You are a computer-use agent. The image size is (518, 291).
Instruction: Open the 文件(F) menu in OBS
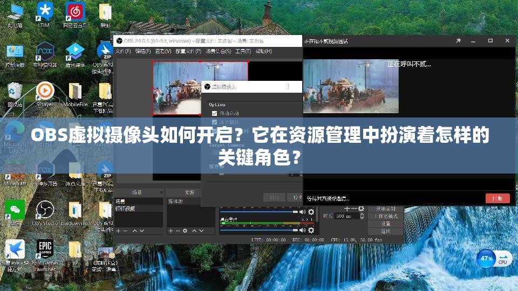pos(123,51)
